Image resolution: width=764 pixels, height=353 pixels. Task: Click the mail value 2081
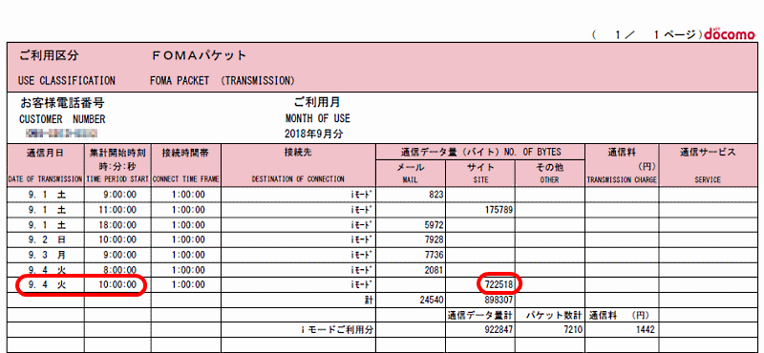tap(434, 270)
